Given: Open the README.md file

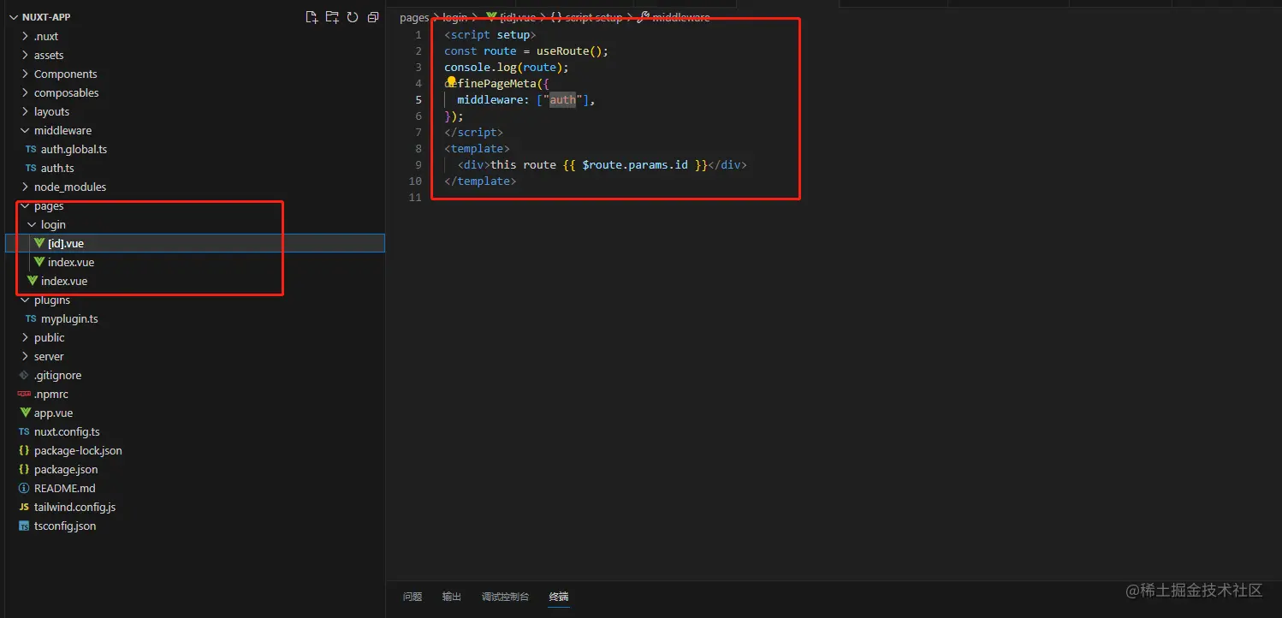Looking at the screenshot, I should (65, 488).
